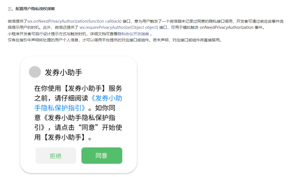Image resolution: width=306 pixels, height=177 pixels.
Task: Follow the 隐私协议开发指南 link
Action: point(133,34)
